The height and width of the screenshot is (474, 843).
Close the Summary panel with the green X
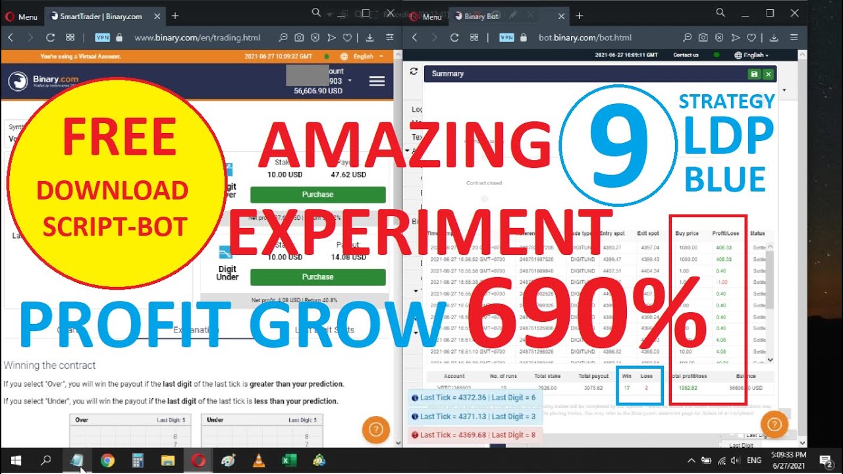tap(768, 74)
